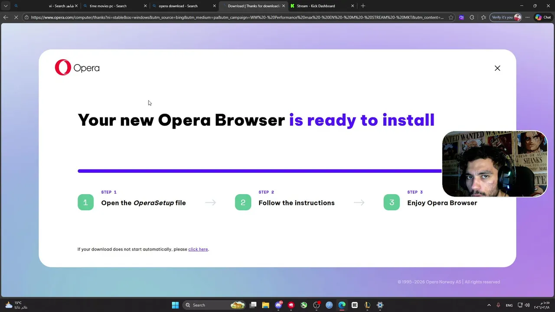Open the Settings gear in the taskbar
This screenshot has height=312, width=555.
point(380,305)
